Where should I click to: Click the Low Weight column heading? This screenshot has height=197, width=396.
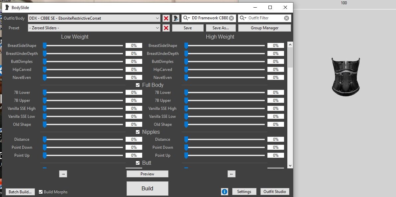click(75, 37)
